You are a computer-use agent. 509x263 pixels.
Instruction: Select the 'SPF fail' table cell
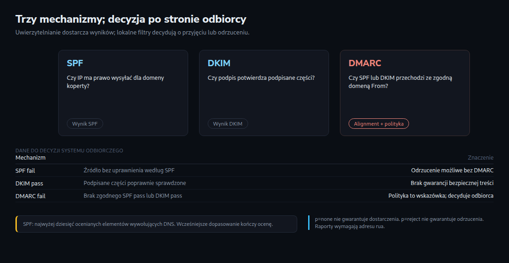[25, 170]
